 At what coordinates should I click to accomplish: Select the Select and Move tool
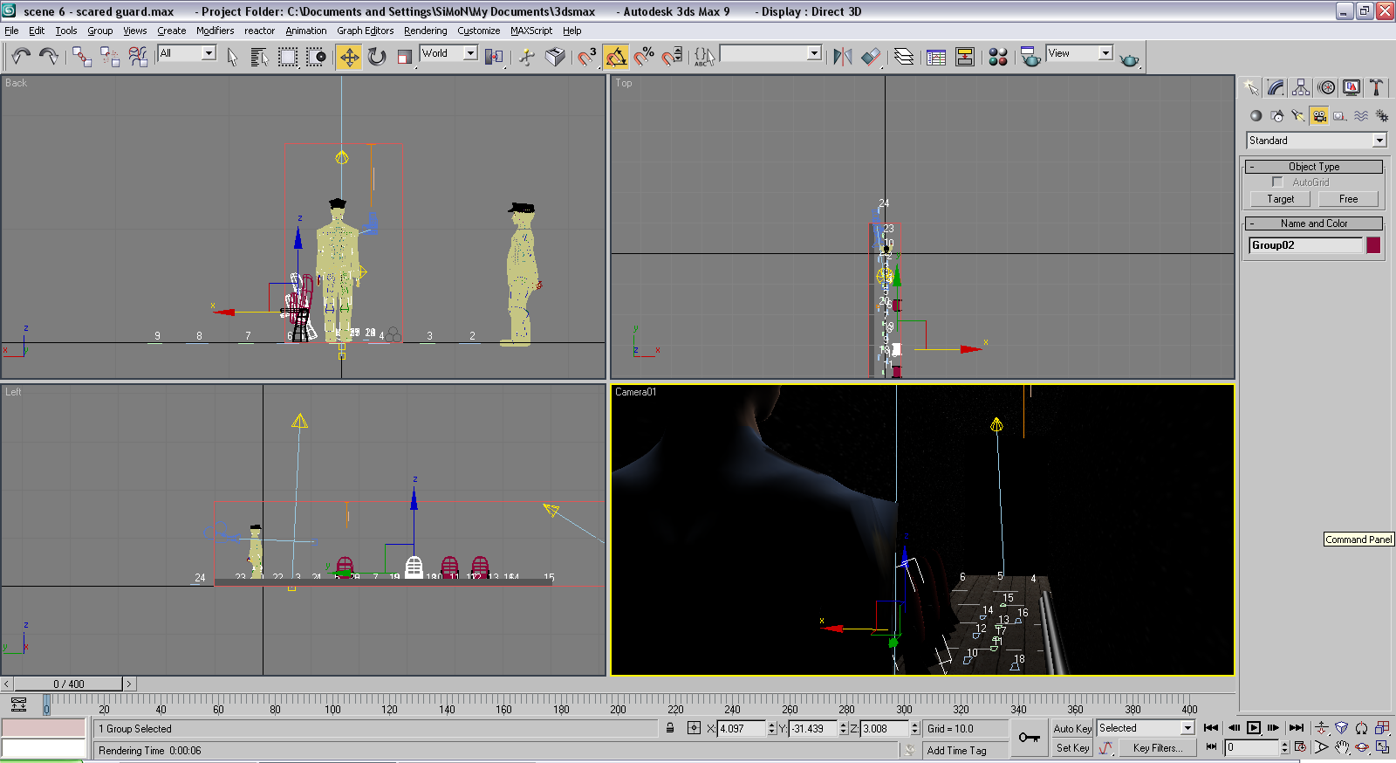[349, 57]
